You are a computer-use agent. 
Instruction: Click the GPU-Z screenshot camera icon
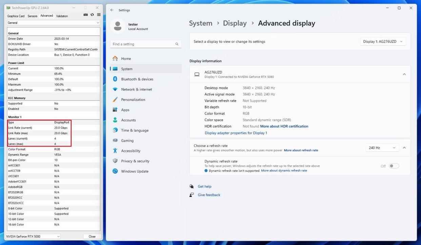(86, 15)
